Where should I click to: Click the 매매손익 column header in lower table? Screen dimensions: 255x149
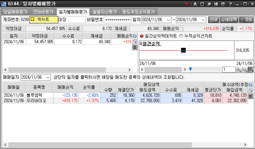point(66,87)
